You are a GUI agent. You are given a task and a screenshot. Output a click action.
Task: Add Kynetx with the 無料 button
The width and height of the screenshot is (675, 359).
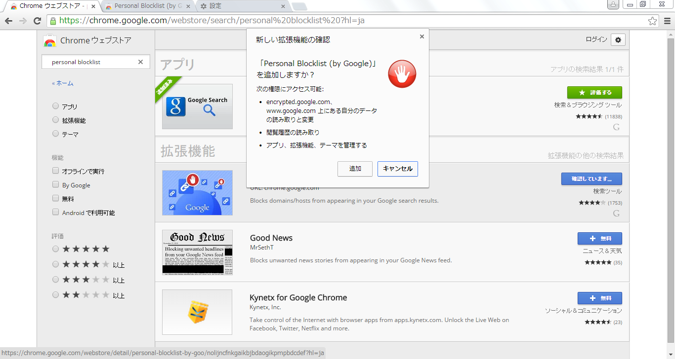600,298
